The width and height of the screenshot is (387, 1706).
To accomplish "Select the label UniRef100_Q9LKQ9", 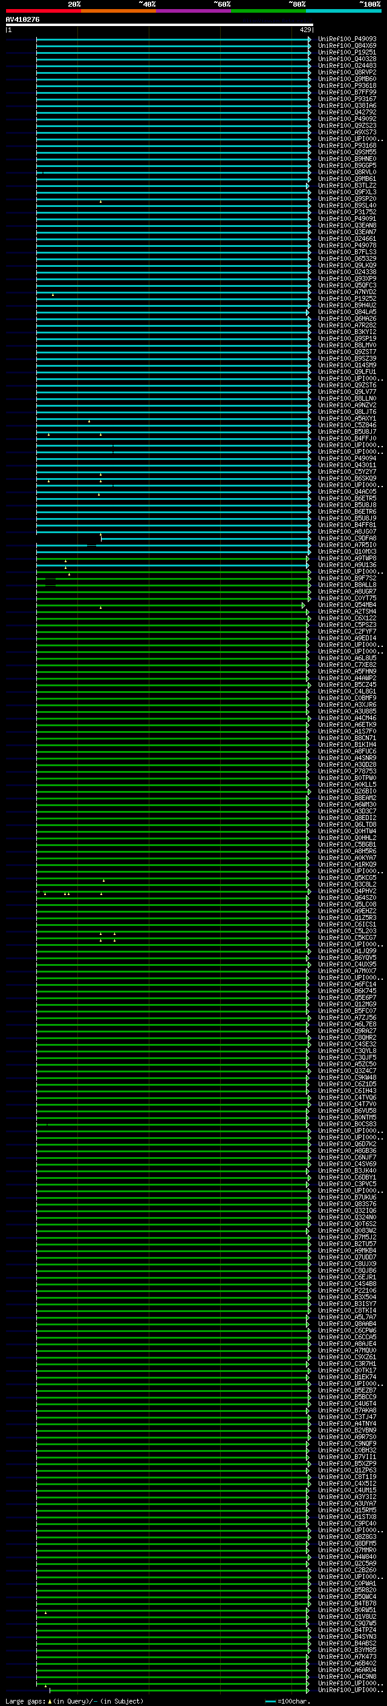I will click(x=347, y=265).
